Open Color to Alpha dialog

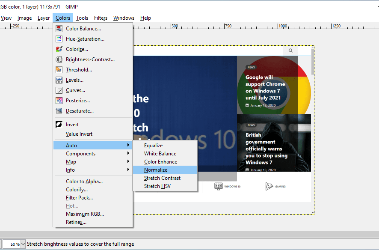point(93,182)
